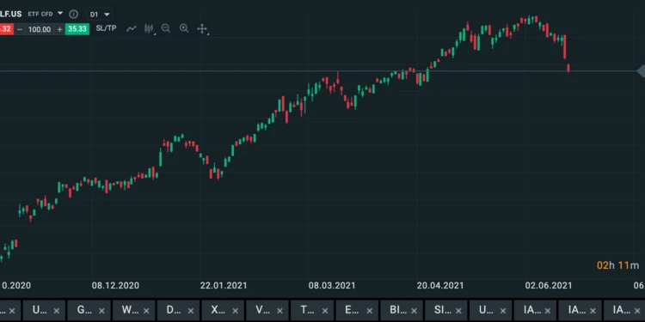Click the ETF CFD instrument type label
Viewport: 645px width, 322px height.
tap(40, 14)
